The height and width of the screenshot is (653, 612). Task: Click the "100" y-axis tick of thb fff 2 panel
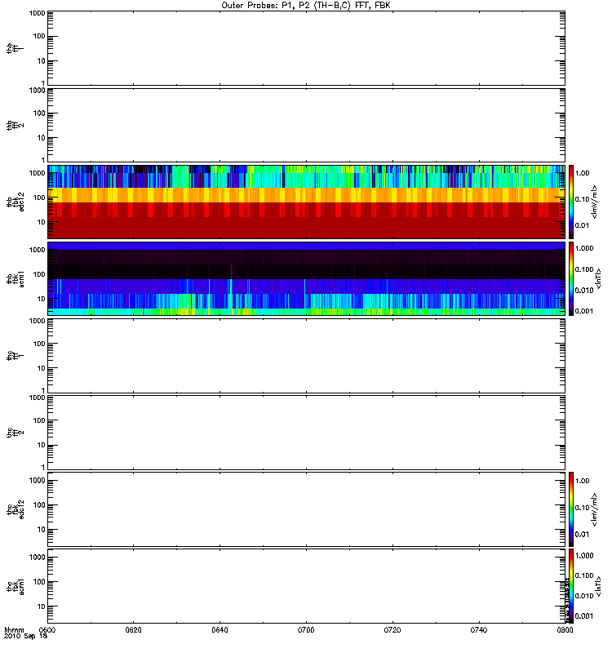tap(39, 113)
